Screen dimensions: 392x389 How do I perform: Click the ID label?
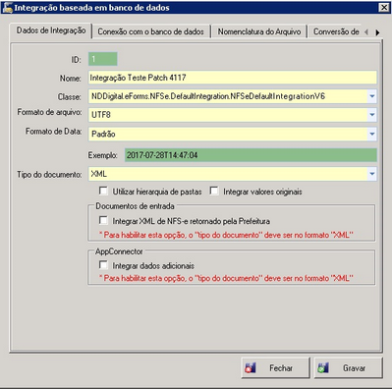pos(76,60)
